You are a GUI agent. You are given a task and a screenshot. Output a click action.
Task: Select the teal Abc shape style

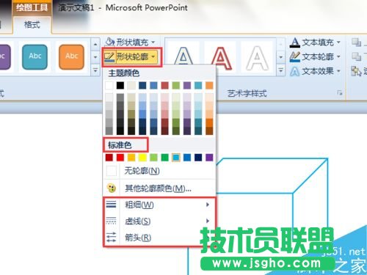click(34, 56)
